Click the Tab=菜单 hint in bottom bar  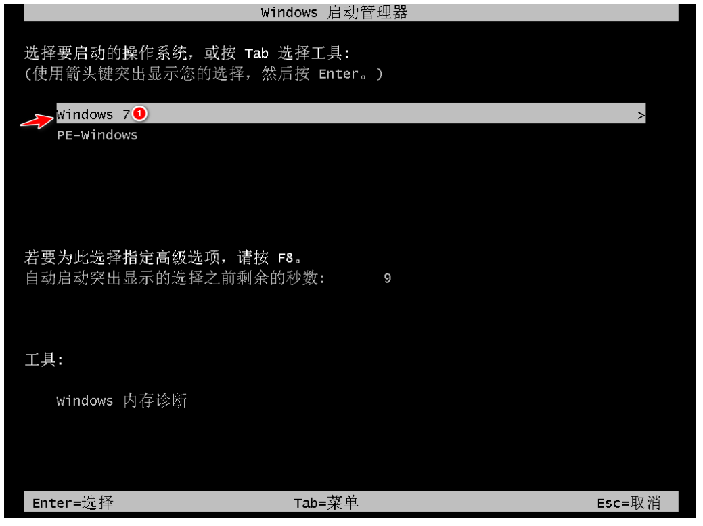(x=326, y=503)
